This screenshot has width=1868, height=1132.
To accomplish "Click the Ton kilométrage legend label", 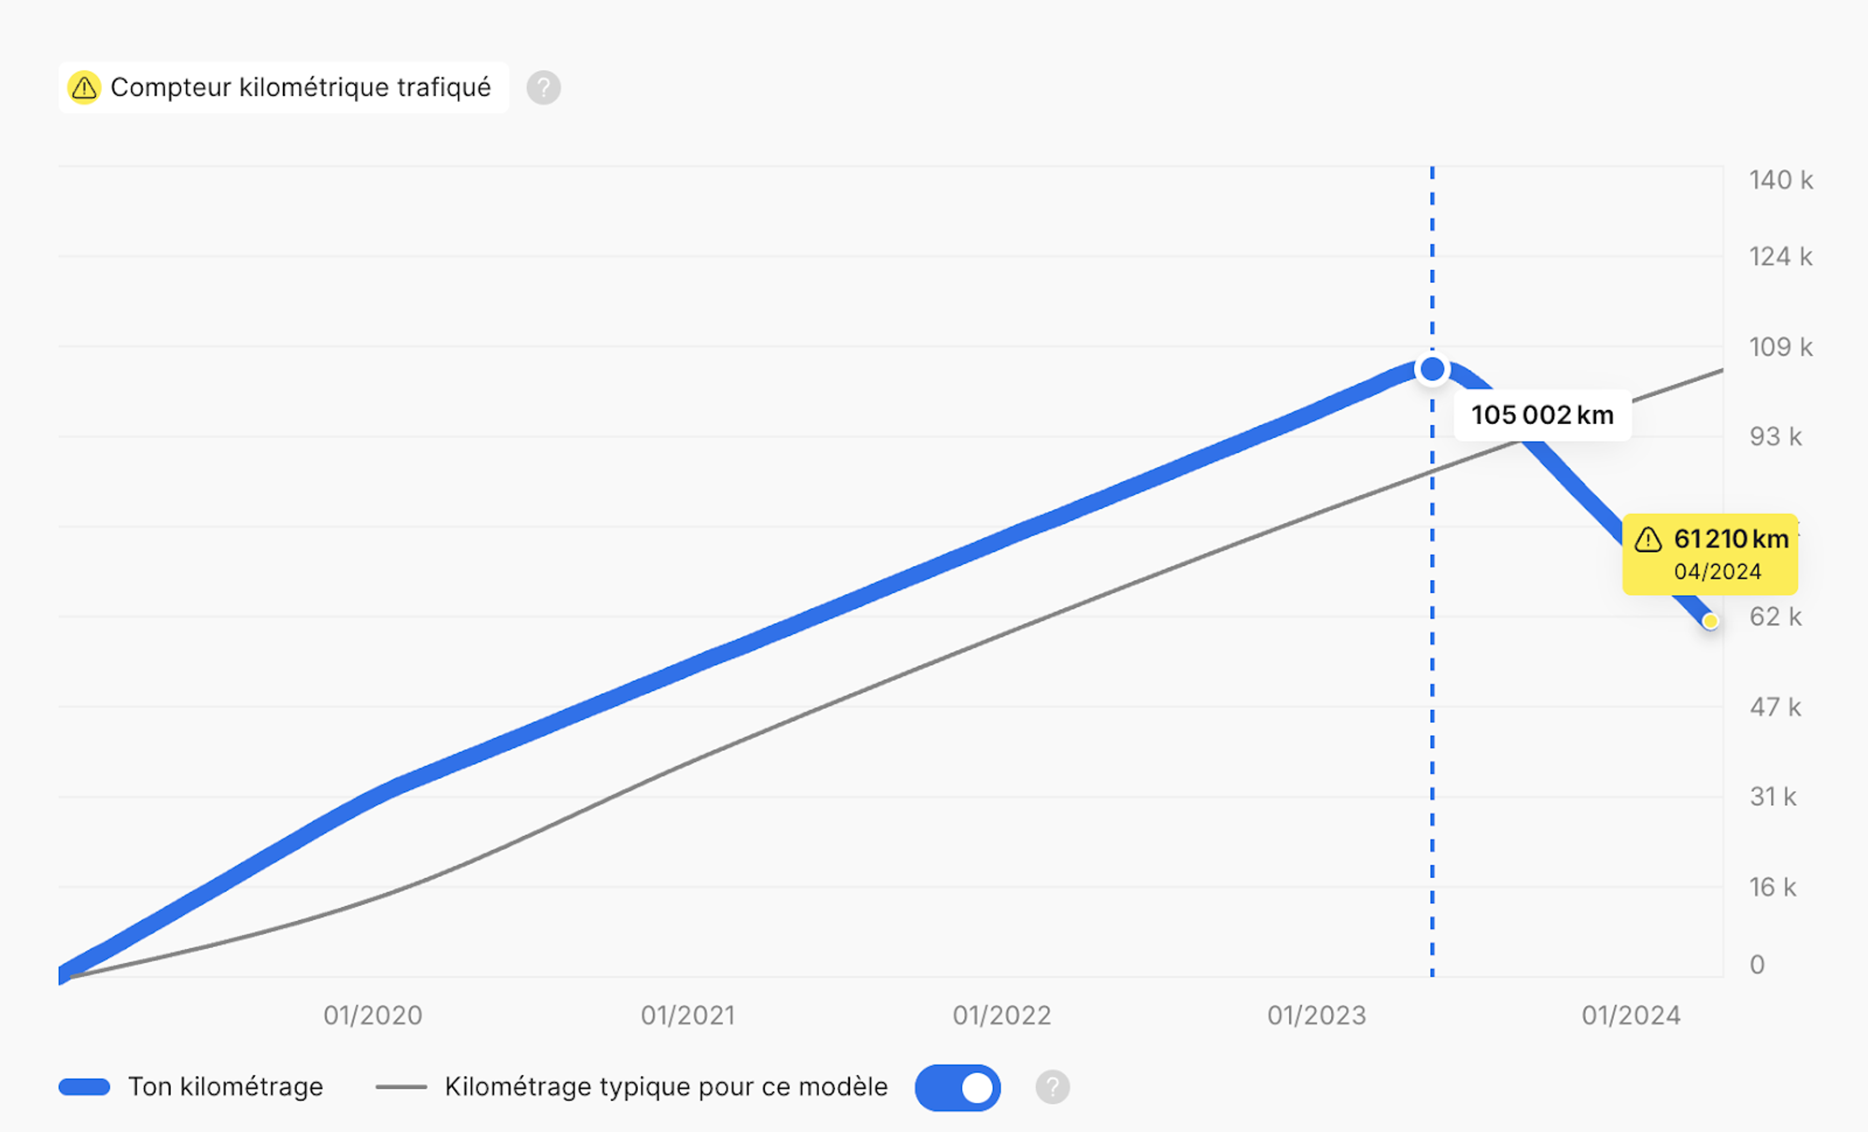I will click(226, 1087).
